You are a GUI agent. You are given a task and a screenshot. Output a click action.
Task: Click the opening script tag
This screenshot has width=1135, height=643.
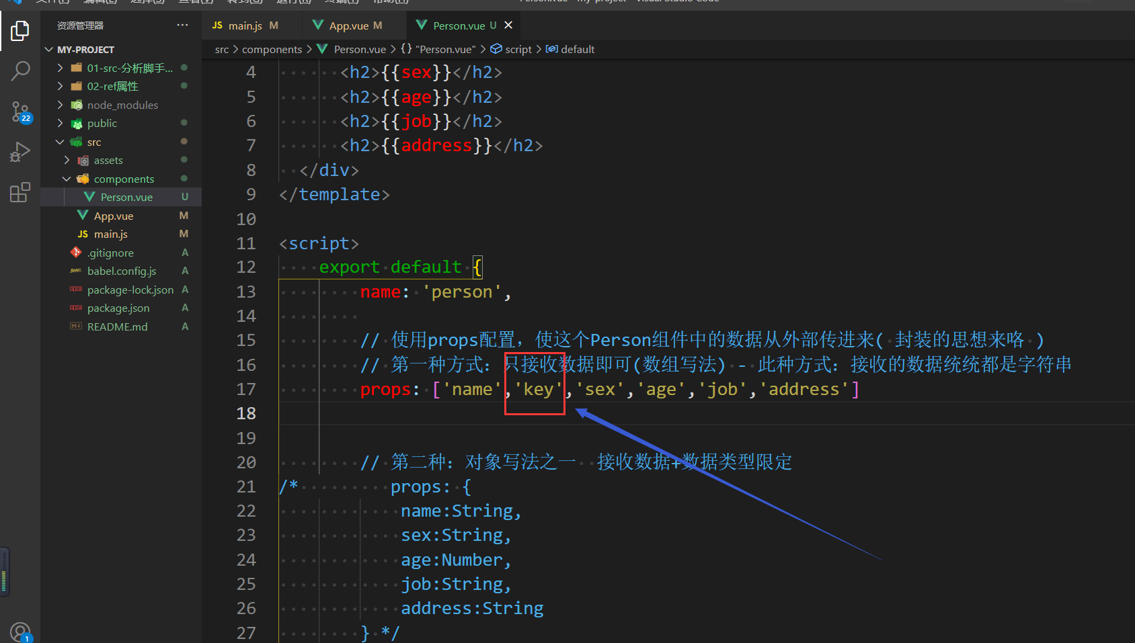click(319, 243)
